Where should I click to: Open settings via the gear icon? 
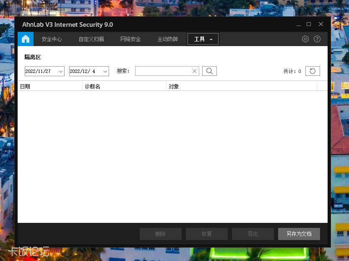tap(305, 39)
